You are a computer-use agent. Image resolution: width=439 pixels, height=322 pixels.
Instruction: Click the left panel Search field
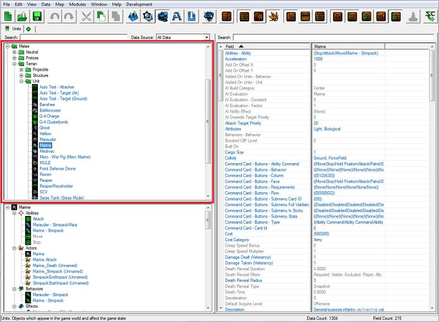point(74,37)
